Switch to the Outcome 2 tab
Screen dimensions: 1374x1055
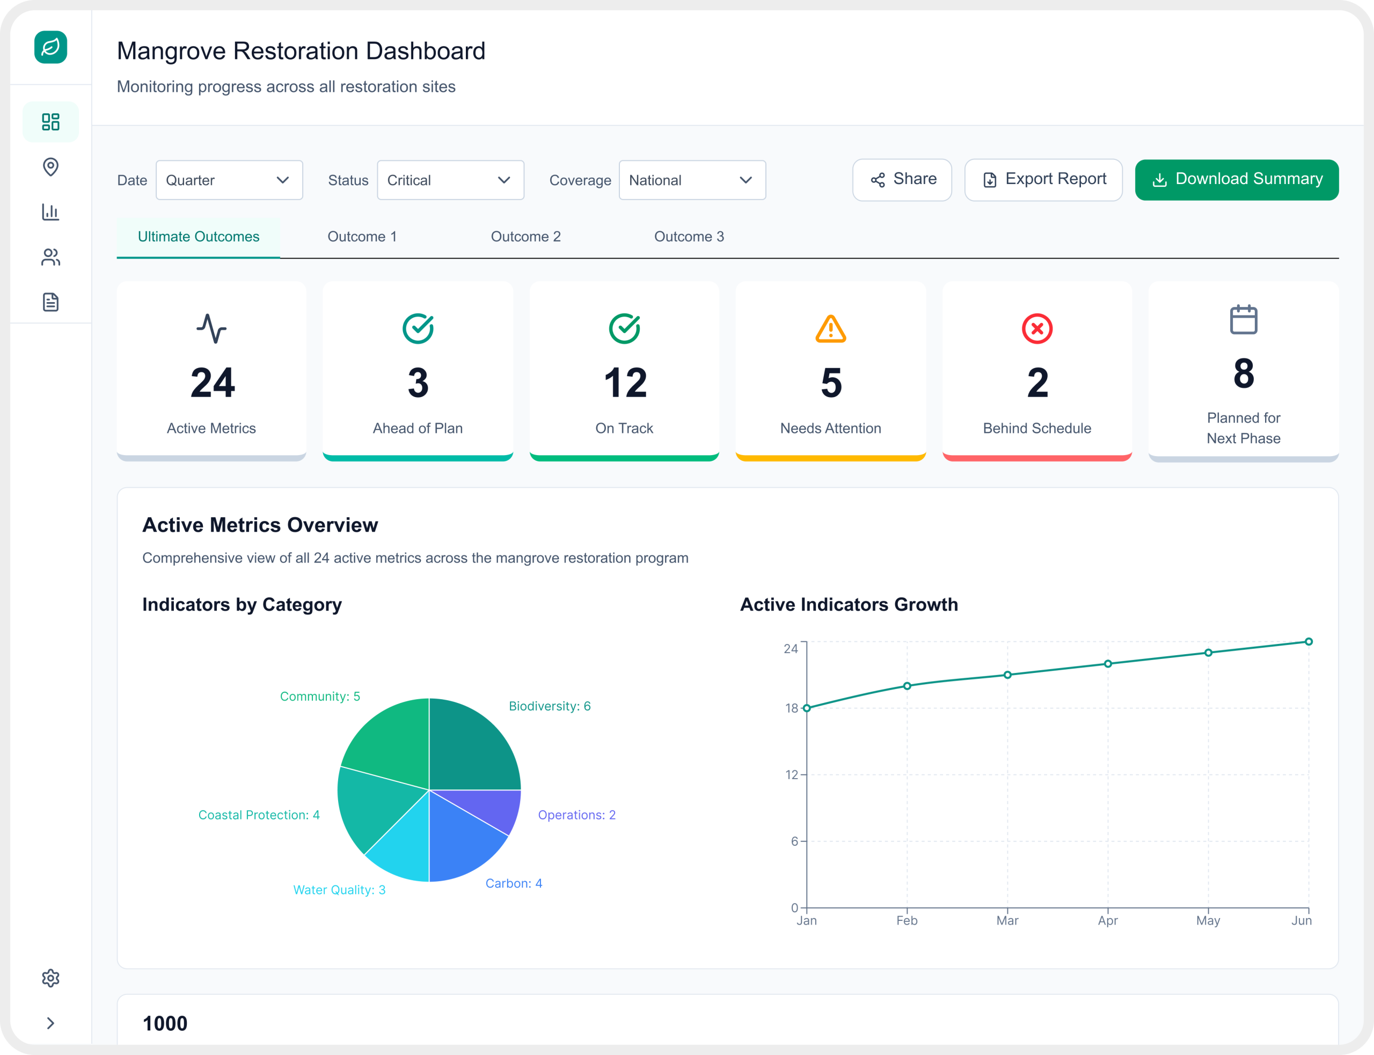coord(525,237)
